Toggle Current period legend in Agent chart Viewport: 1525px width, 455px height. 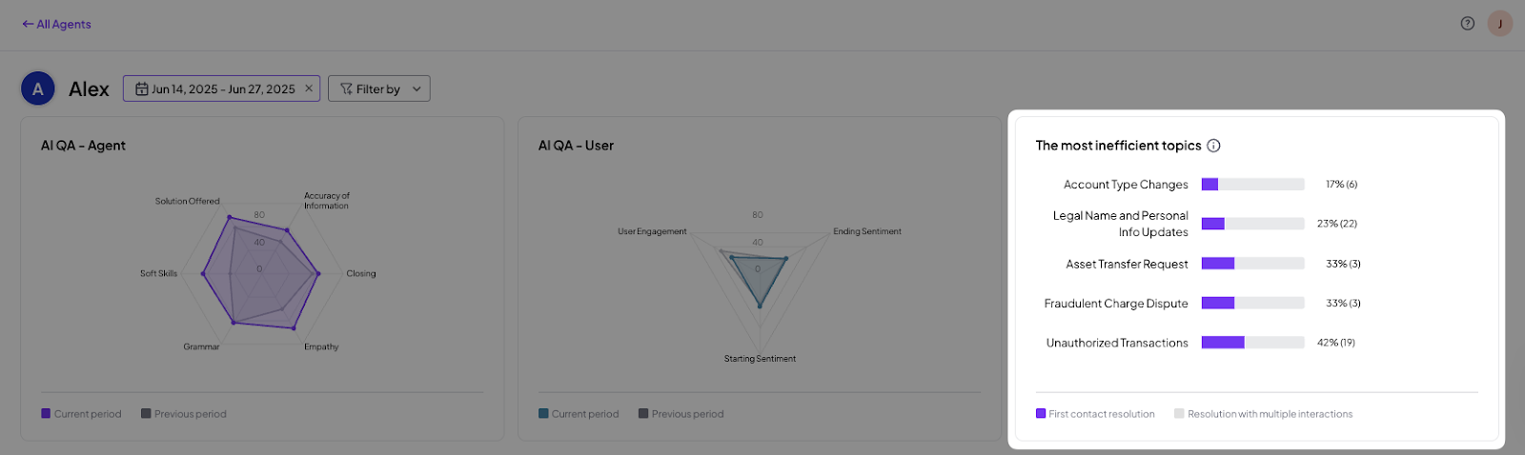click(x=81, y=414)
